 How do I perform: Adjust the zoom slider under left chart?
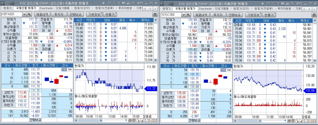tap(126, 120)
